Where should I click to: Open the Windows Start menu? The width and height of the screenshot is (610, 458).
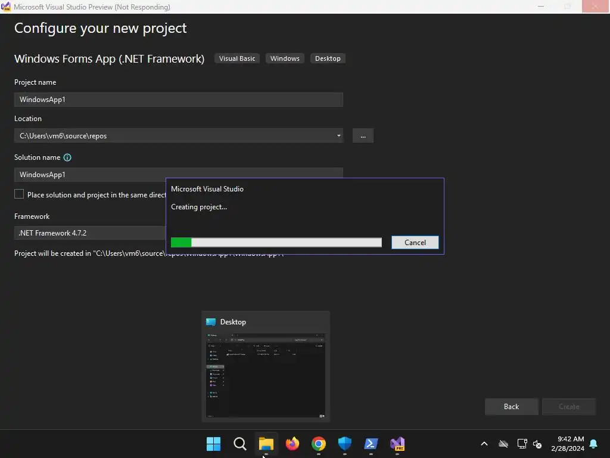click(213, 444)
